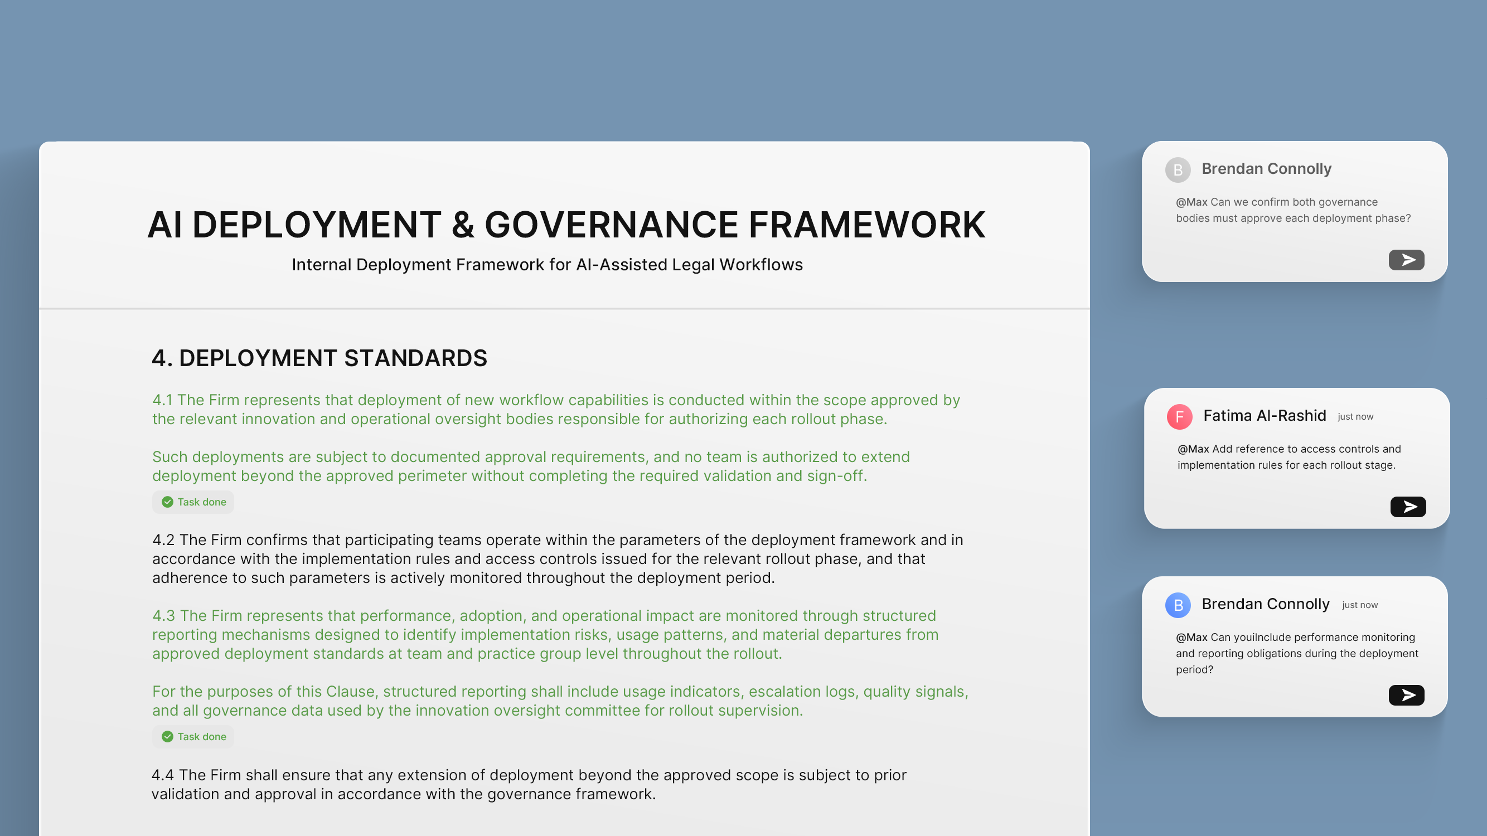1487x836 pixels.
Task: Open Fatima Al-Rashid's name in comment
Action: tap(1264, 415)
